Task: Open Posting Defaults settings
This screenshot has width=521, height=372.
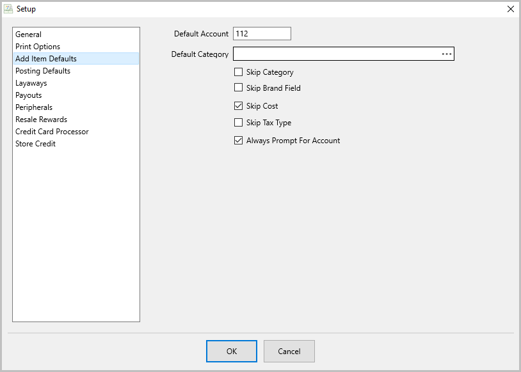Action: pos(76,71)
